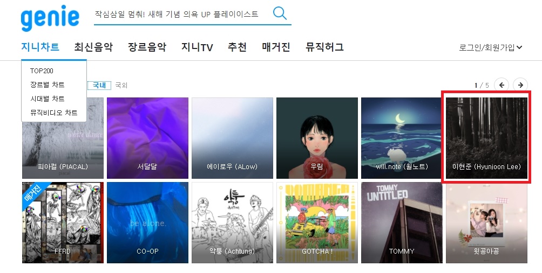Open the will.note (윌노트) album cover

point(402,138)
